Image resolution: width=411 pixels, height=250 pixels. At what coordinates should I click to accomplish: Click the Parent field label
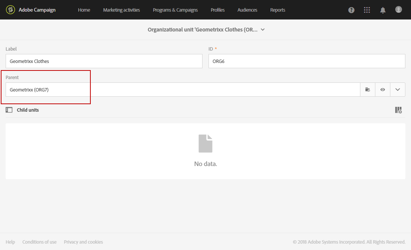[12, 77]
